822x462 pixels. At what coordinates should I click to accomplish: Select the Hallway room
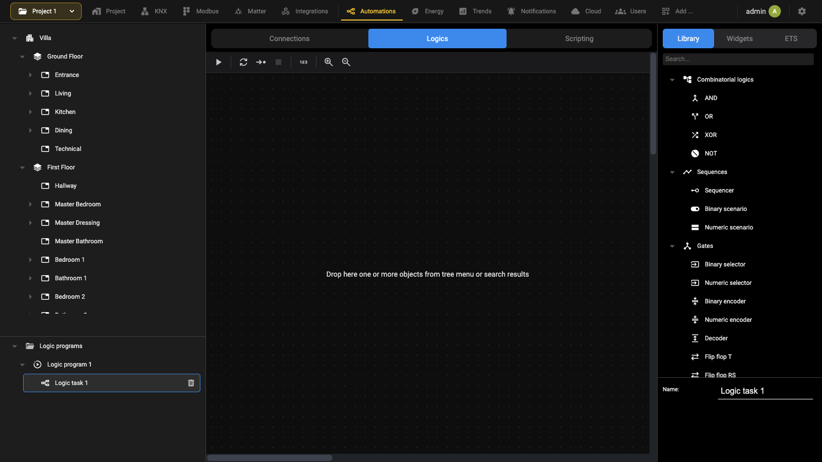pyautogui.click(x=66, y=186)
